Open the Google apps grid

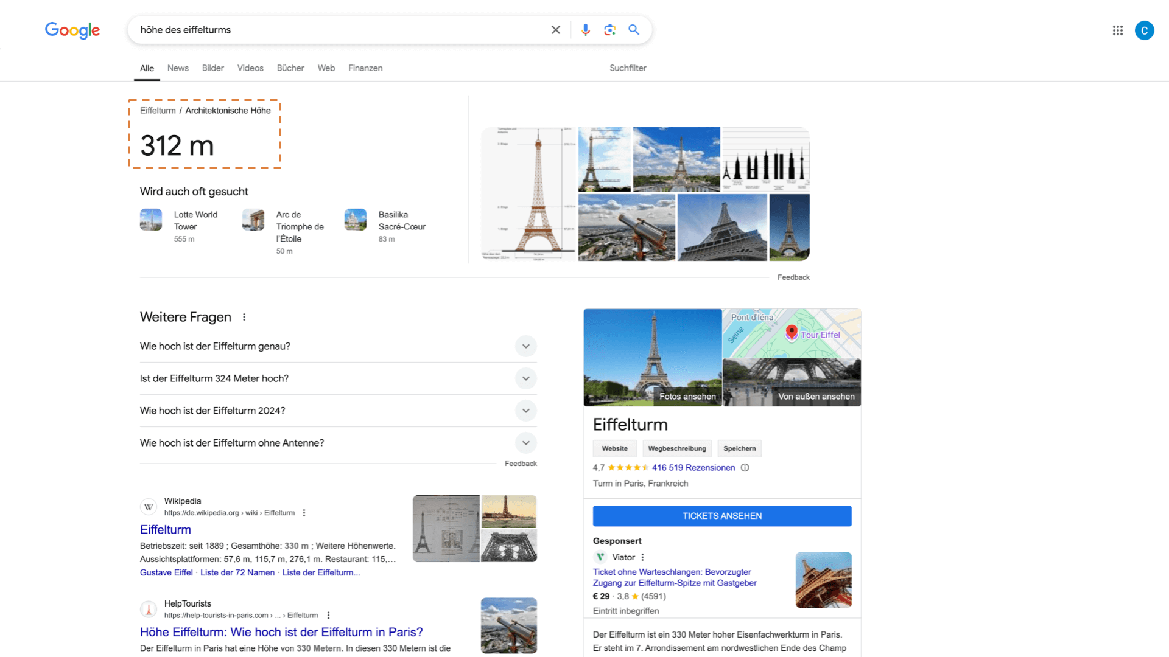point(1117,30)
